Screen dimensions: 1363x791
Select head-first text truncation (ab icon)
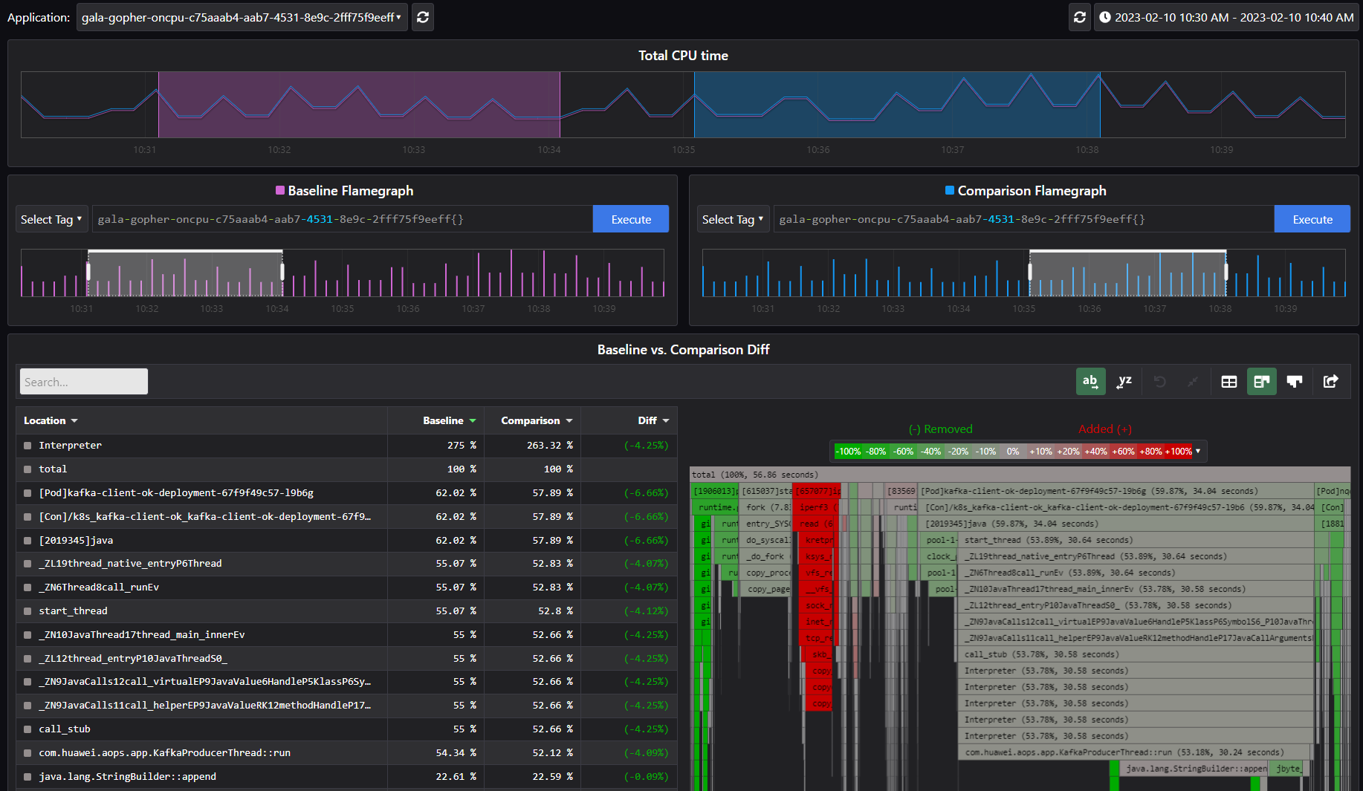(x=1090, y=382)
